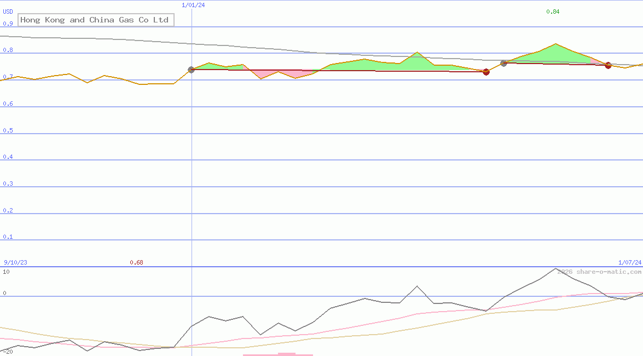Click the 0.9 price axis label

[8, 24]
